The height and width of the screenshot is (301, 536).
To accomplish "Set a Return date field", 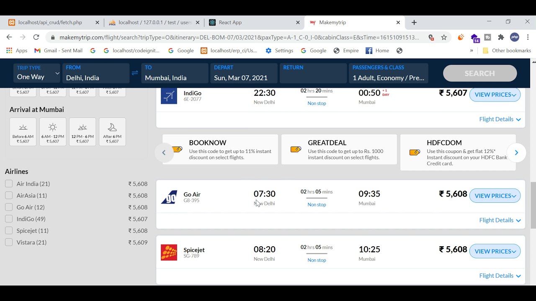I will pyautogui.click(x=313, y=73).
